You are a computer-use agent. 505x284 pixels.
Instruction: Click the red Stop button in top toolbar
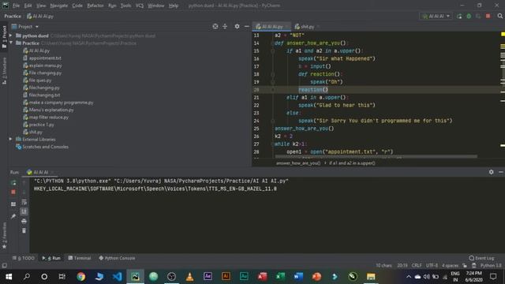pos(488,16)
